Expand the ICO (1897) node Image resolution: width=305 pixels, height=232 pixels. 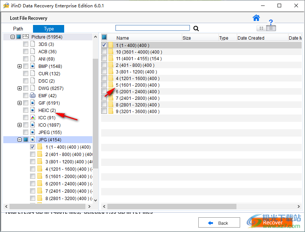19,125
